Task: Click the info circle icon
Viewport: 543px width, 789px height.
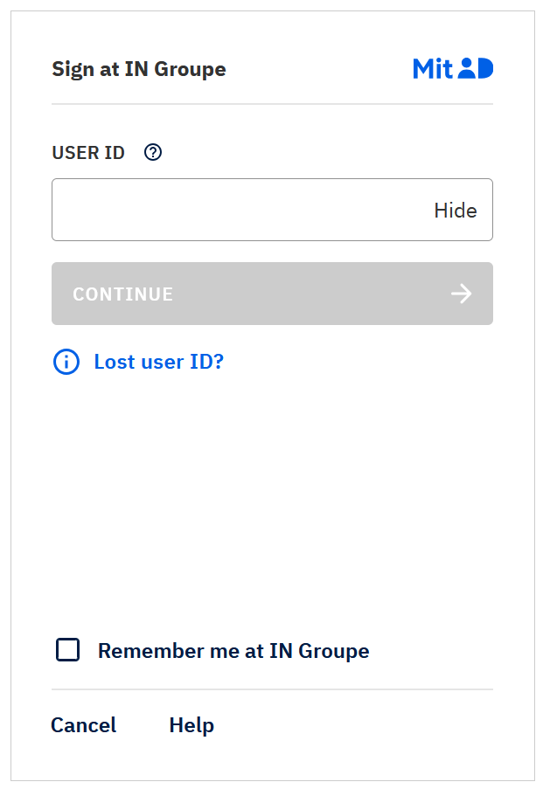Action: tap(66, 362)
